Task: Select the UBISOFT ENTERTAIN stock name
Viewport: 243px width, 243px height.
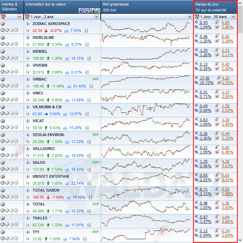Action: (x=51, y=176)
